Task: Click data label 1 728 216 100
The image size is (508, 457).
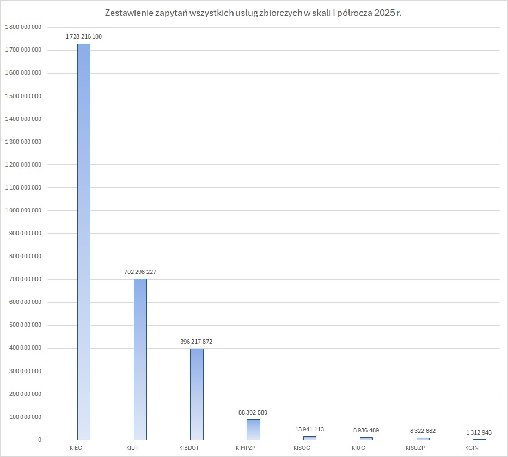Action: [x=84, y=36]
